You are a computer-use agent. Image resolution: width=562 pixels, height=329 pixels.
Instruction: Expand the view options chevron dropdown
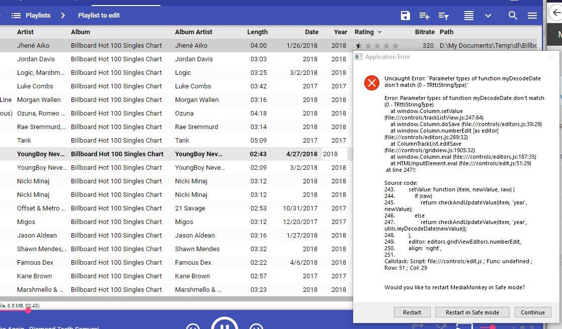[488, 16]
